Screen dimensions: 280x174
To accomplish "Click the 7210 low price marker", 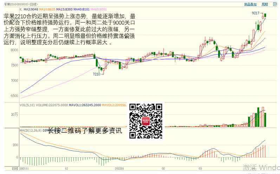I will coord(96,74).
